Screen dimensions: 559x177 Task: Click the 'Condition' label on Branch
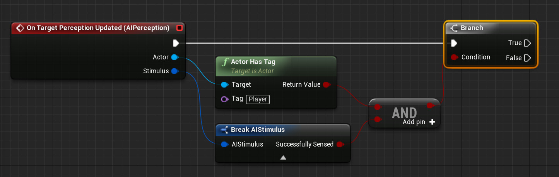[x=476, y=57]
